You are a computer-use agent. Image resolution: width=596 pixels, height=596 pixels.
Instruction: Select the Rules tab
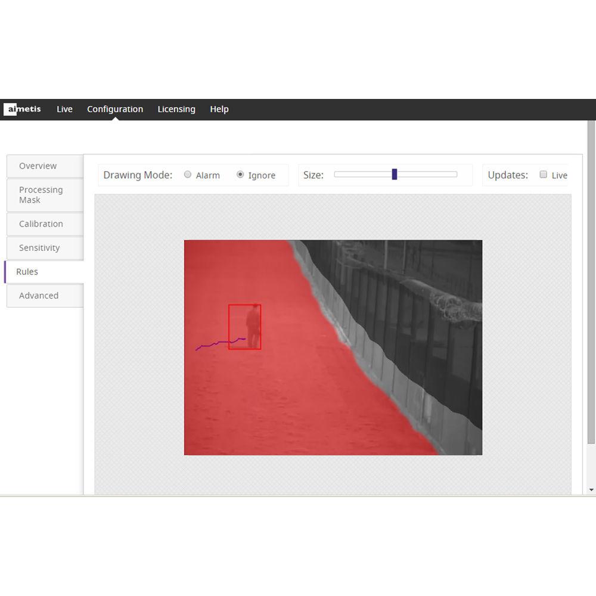point(27,271)
